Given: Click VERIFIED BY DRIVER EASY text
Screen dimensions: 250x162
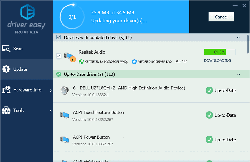Looking at the screenshot, I should tap(155, 62).
